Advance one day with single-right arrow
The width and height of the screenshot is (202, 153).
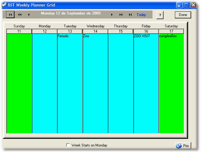(112, 15)
